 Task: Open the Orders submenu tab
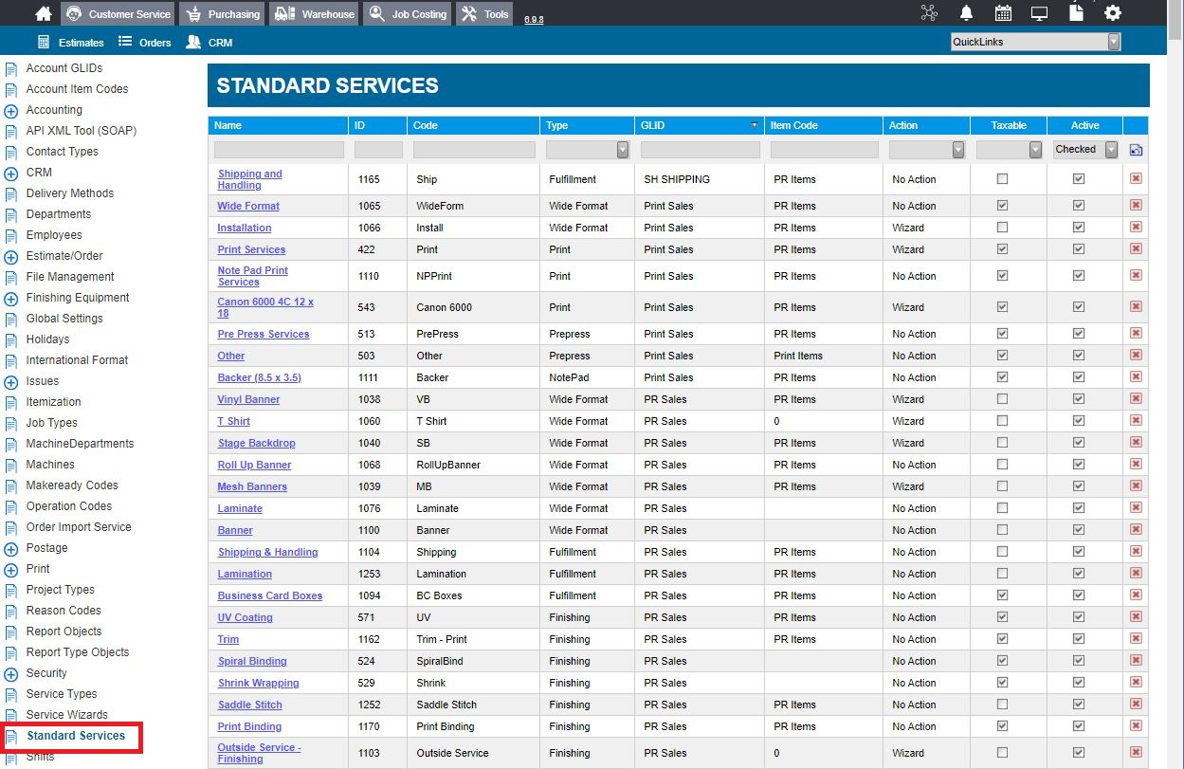click(x=145, y=42)
